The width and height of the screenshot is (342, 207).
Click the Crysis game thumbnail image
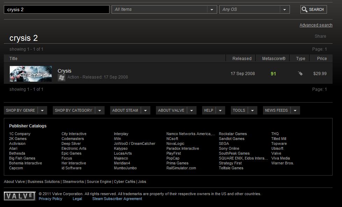(x=31, y=74)
